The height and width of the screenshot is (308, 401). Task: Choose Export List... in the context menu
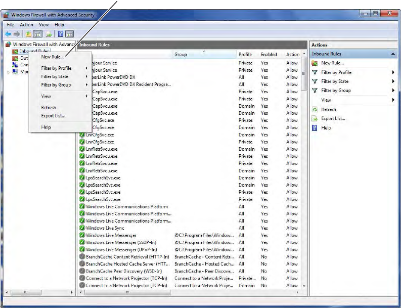point(53,116)
